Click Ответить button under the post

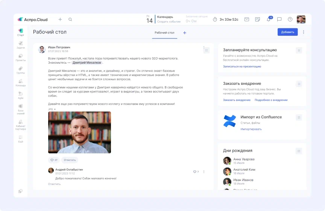70,160
